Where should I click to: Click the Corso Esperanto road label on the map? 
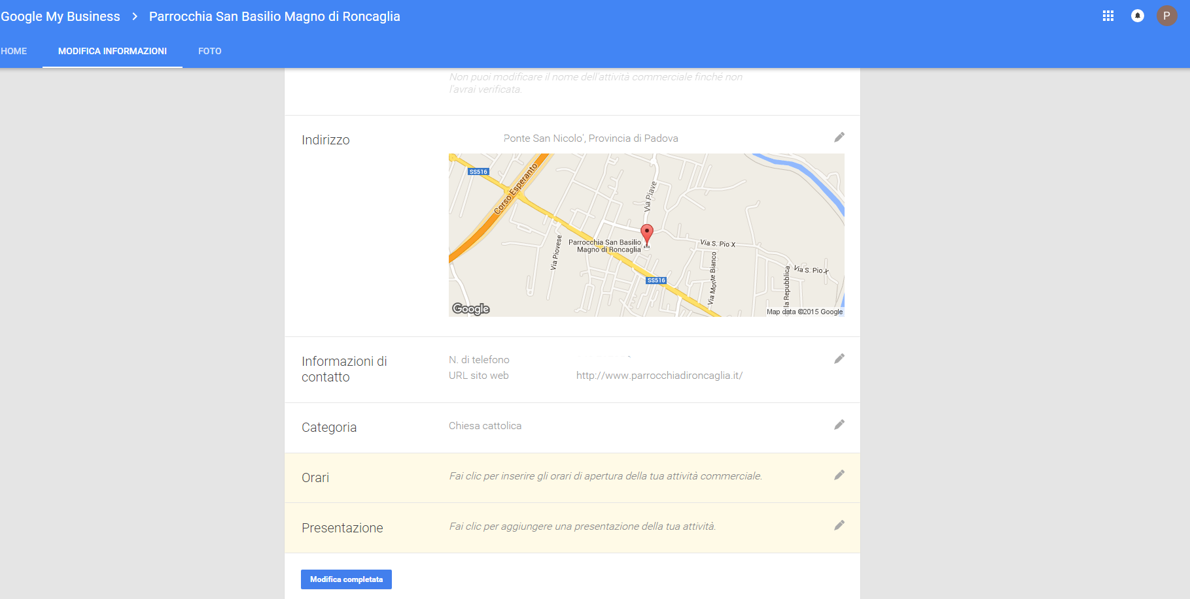tap(516, 189)
